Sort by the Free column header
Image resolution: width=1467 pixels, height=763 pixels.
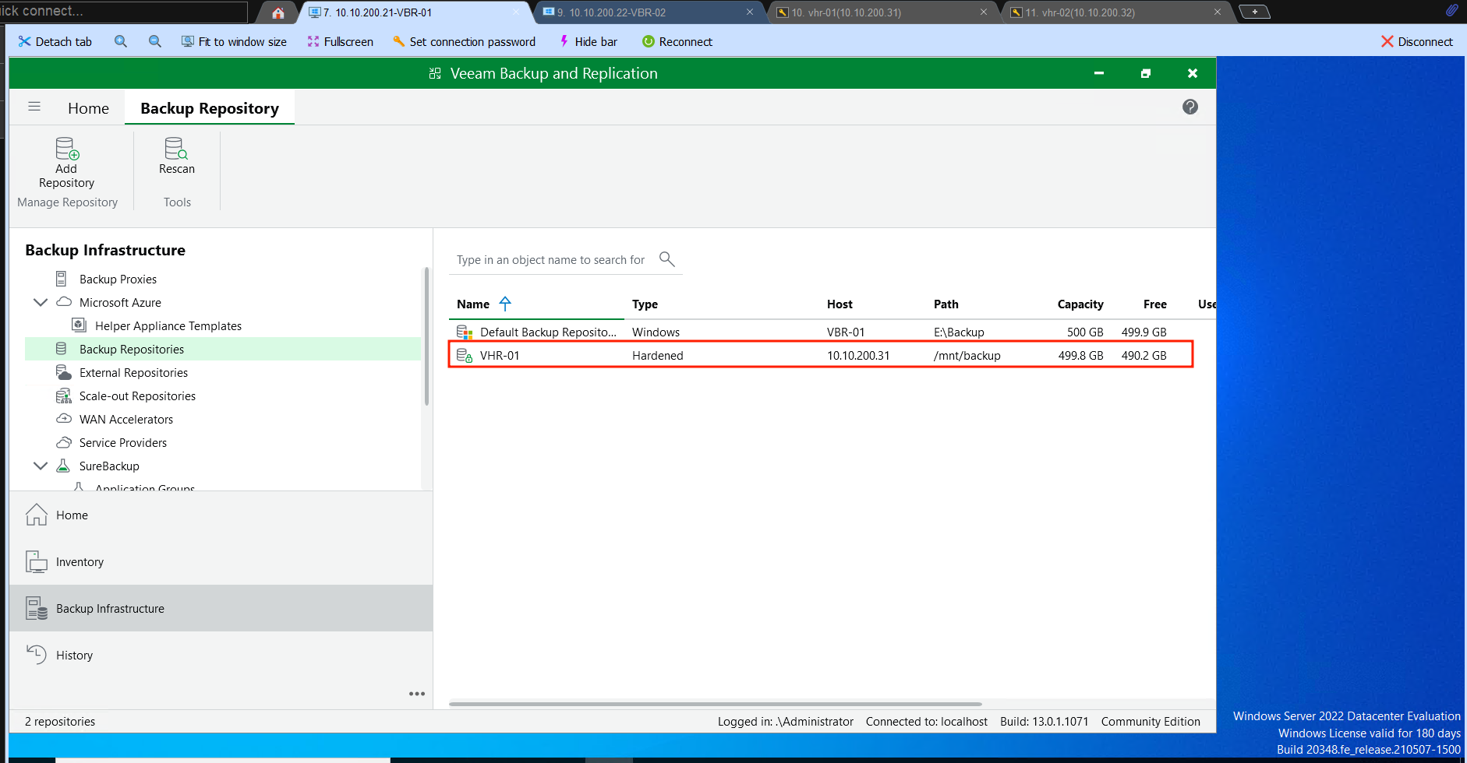coord(1154,304)
